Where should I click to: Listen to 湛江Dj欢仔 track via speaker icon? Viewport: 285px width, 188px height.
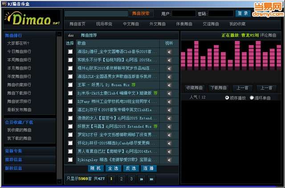click(x=169, y=110)
